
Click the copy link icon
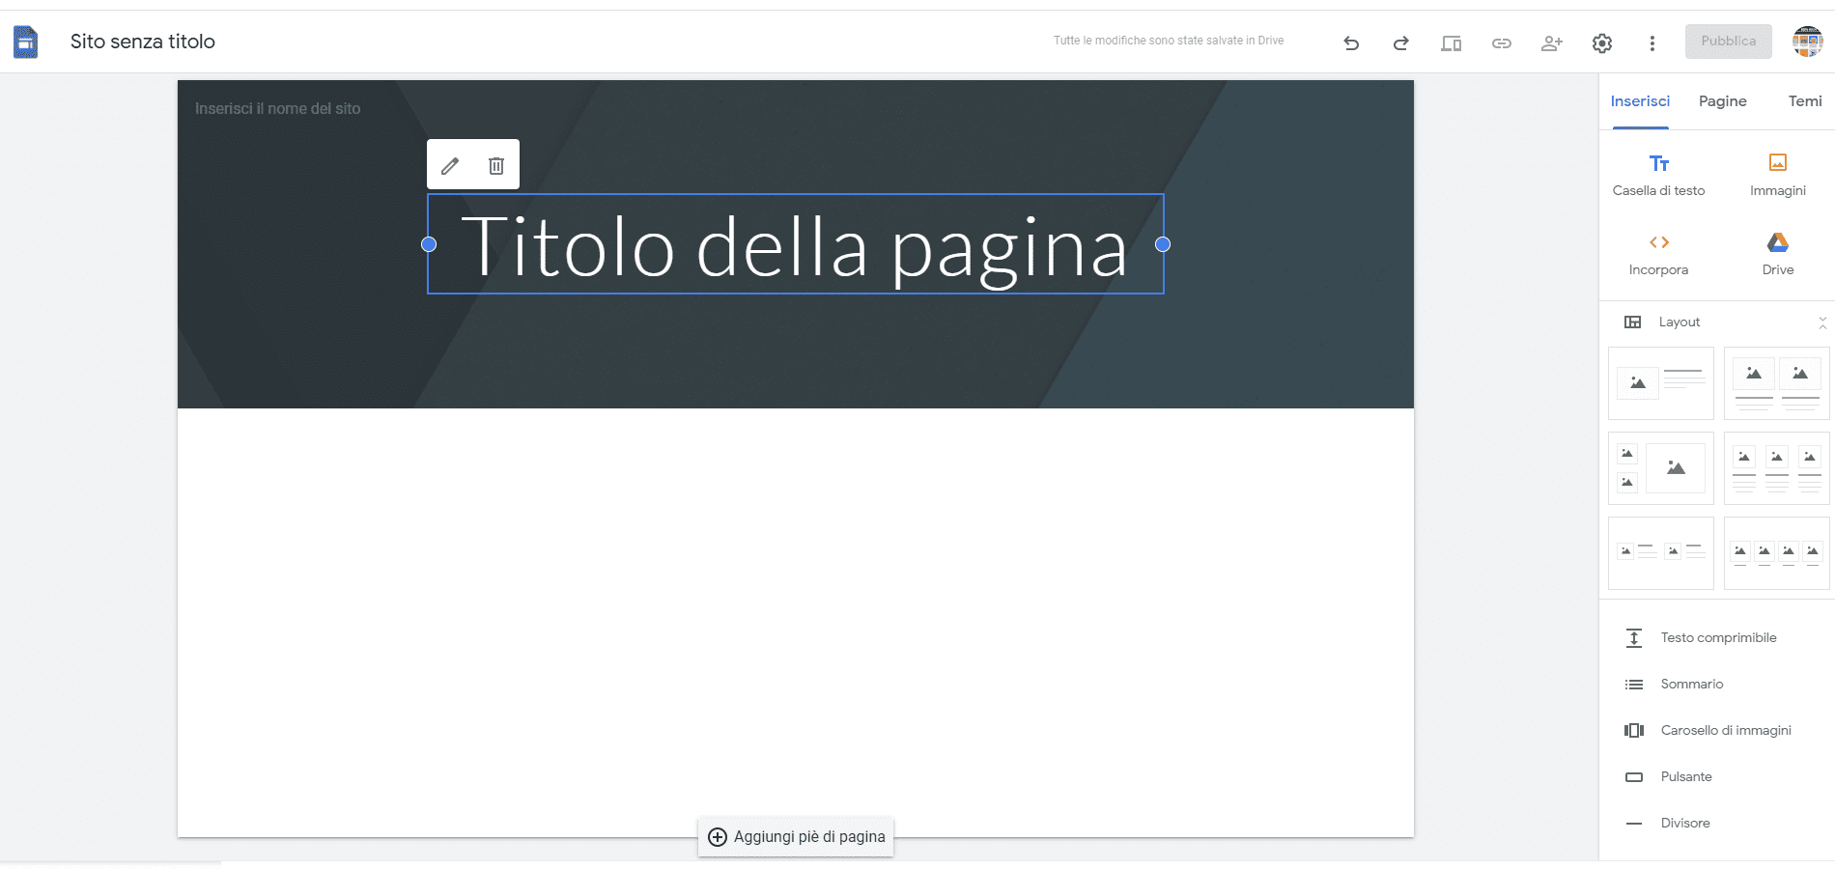coord(1501,42)
